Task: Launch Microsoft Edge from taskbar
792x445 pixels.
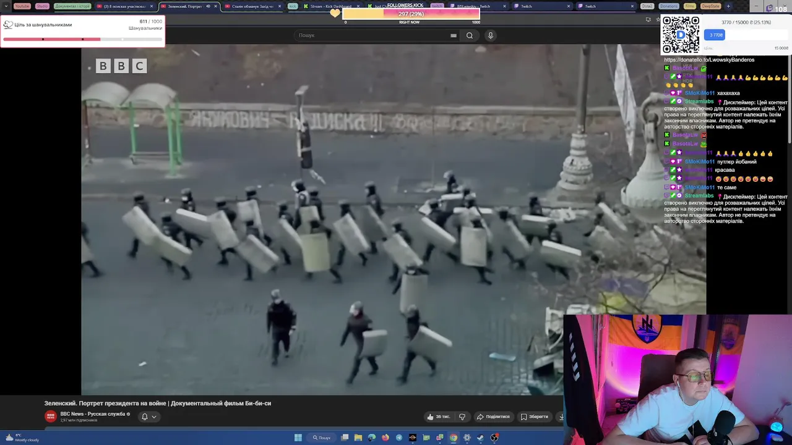Action: click(x=372, y=438)
